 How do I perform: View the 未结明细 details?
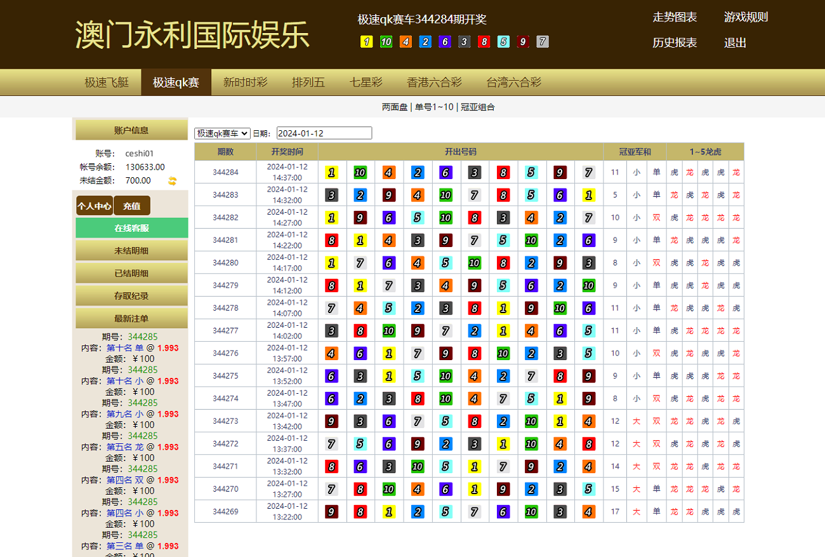pos(131,251)
